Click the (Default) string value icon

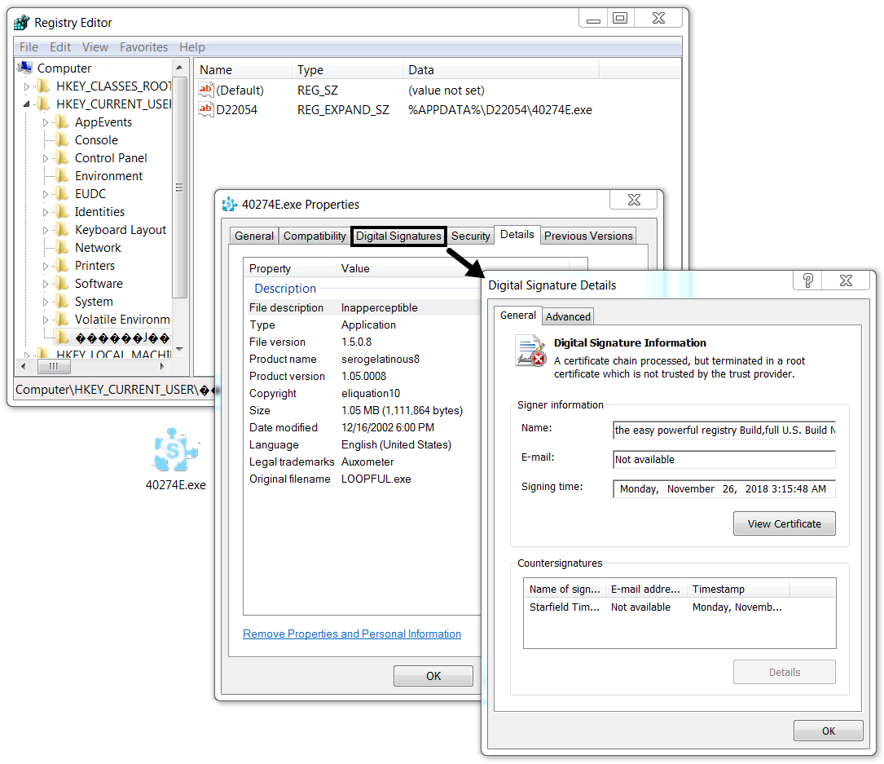click(206, 89)
